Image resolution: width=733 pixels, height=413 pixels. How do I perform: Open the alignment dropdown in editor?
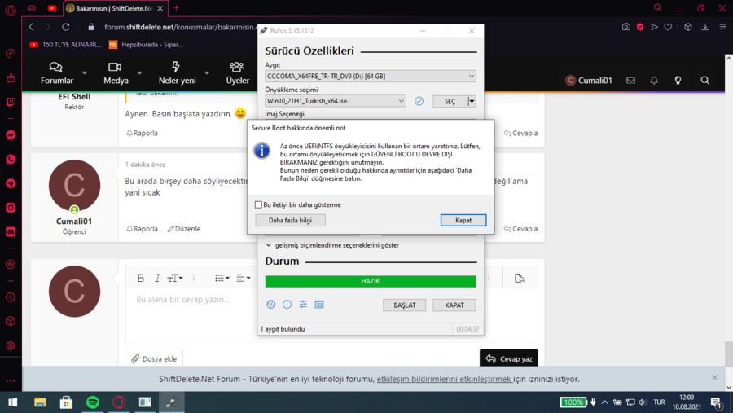tap(243, 279)
